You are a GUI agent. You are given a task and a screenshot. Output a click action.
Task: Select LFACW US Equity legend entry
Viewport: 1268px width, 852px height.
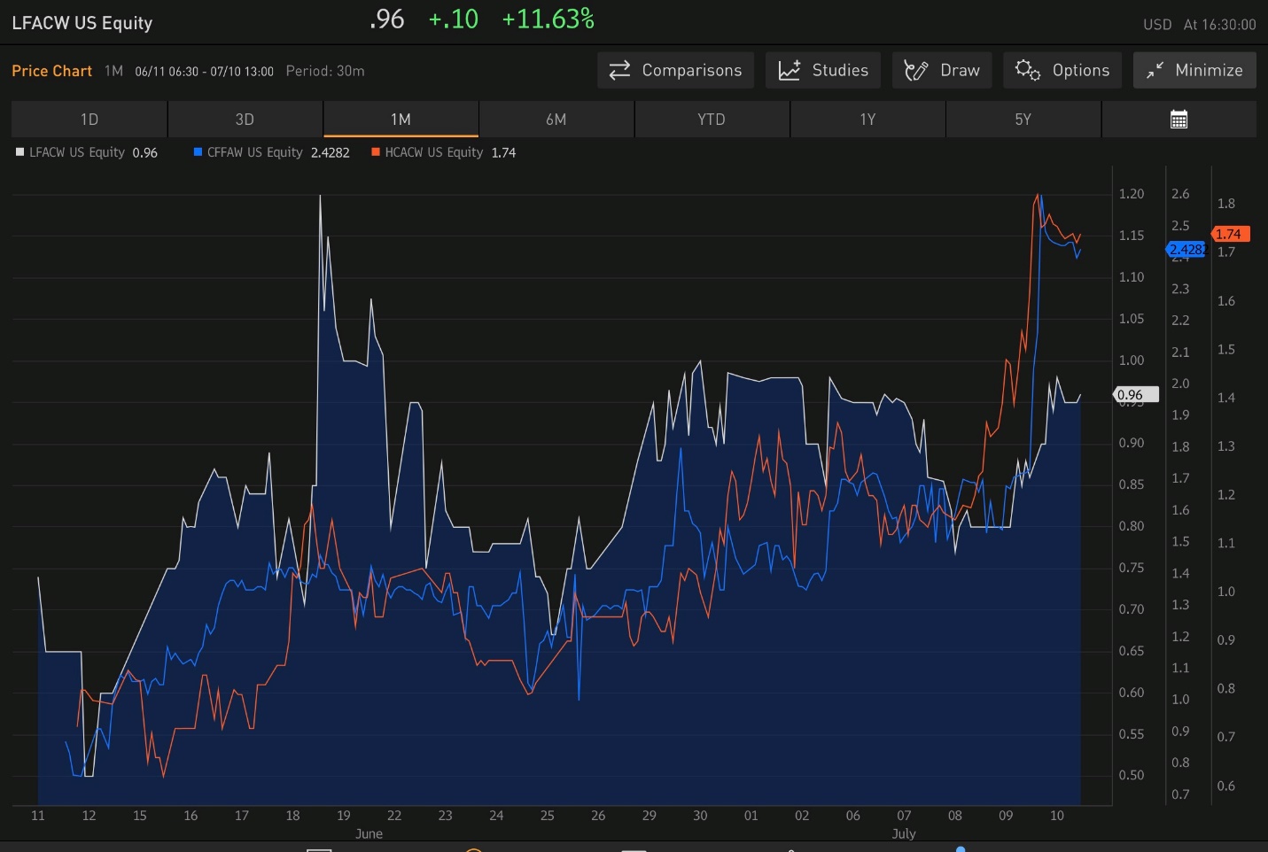(86, 152)
